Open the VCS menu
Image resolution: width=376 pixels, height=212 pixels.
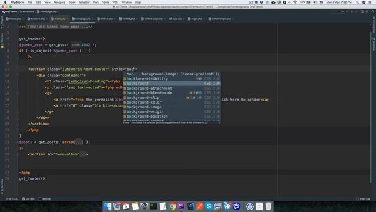tap(115, 2)
